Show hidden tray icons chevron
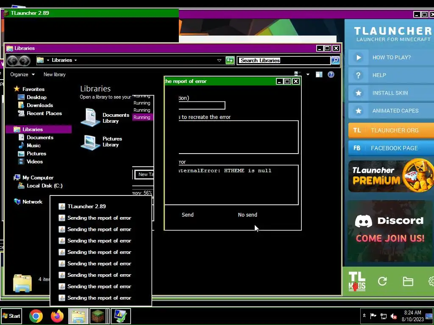 pos(364,316)
